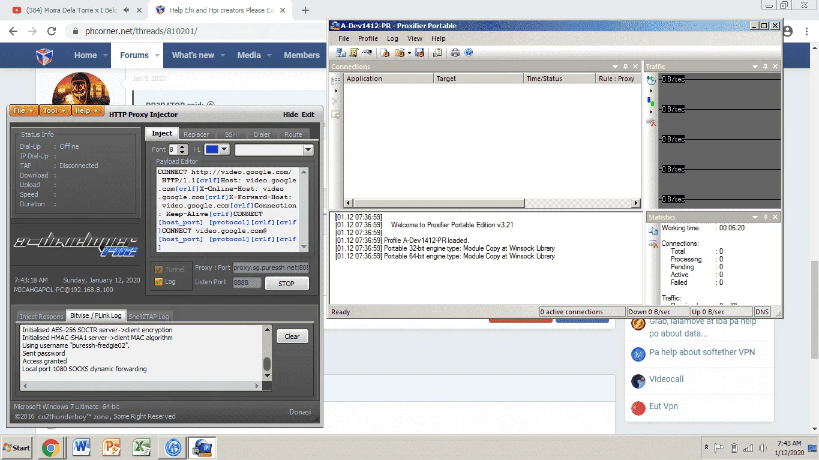Click Exit in HTTP Proxy Injector title bar
The width and height of the screenshot is (819, 460).
pos(308,115)
